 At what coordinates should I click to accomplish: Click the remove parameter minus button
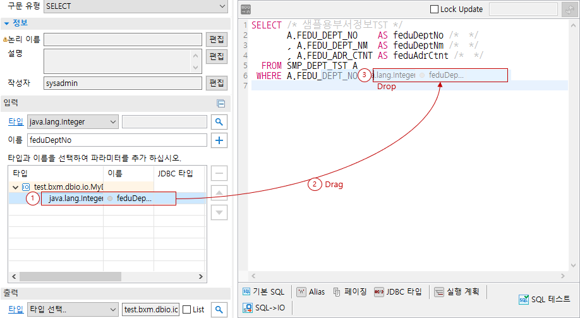point(219,173)
